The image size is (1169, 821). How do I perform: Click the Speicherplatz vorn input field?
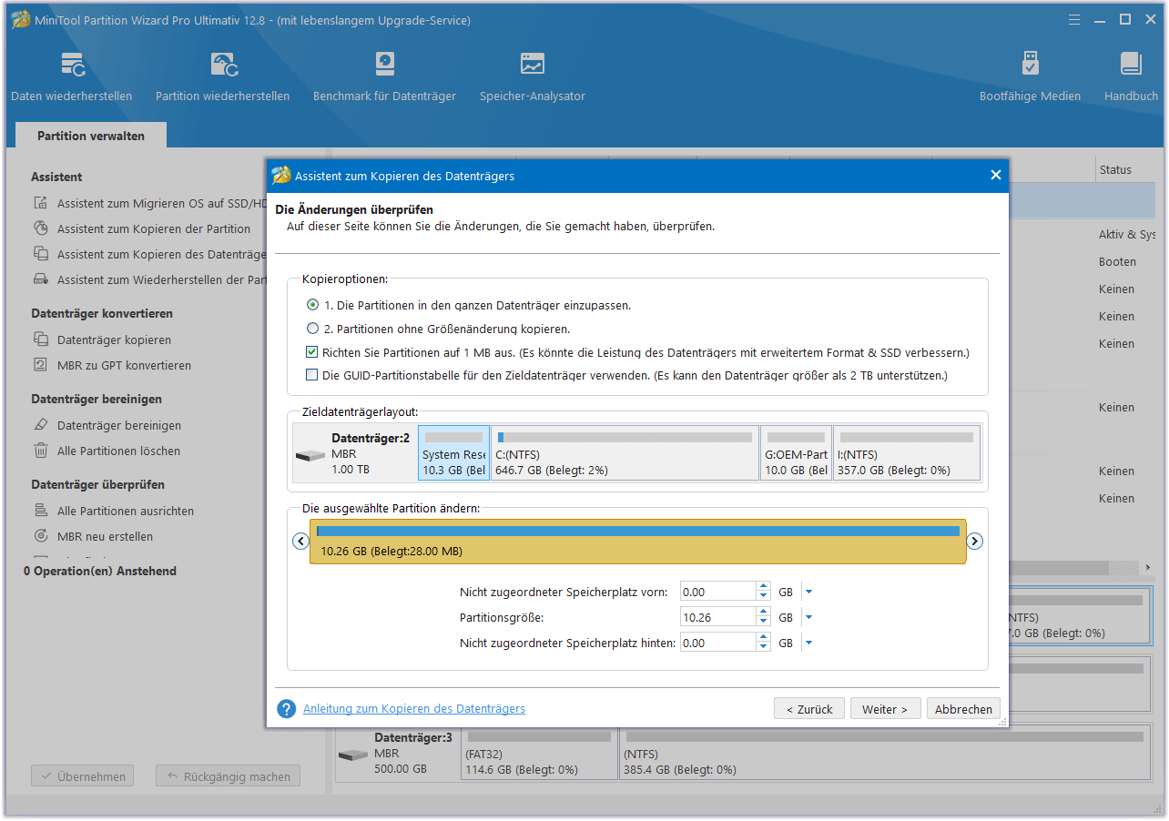click(718, 592)
